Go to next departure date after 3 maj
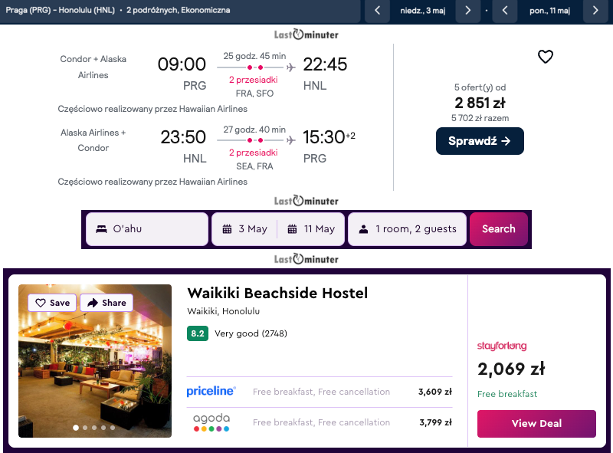Viewport: 613px width, 453px height. (x=468, y=11)
